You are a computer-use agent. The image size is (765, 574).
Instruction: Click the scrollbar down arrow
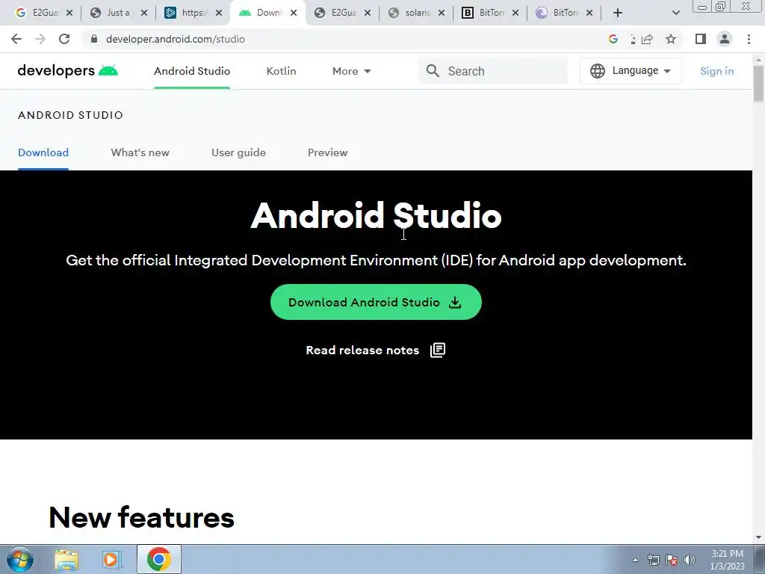click(758, 537)
